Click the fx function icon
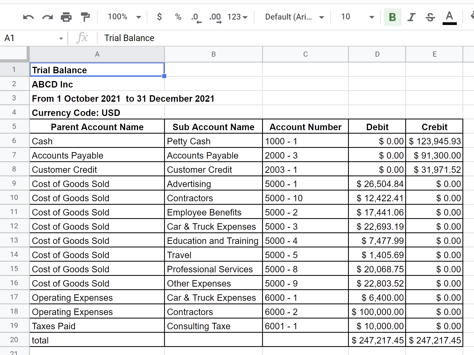 pos(82,38)
